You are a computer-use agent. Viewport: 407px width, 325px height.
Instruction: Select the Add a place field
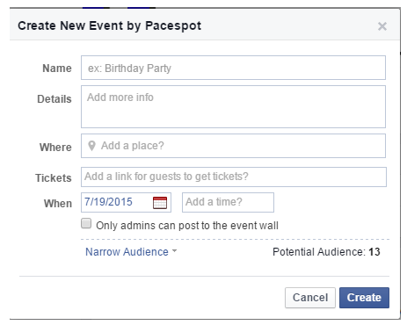point(233,146)
